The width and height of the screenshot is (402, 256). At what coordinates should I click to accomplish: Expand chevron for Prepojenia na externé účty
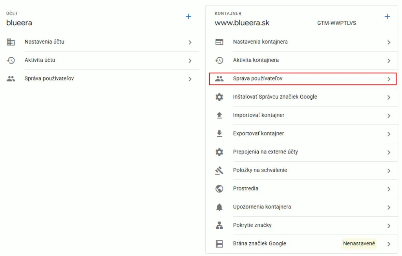pyautogui.click(x=389, y=152)
